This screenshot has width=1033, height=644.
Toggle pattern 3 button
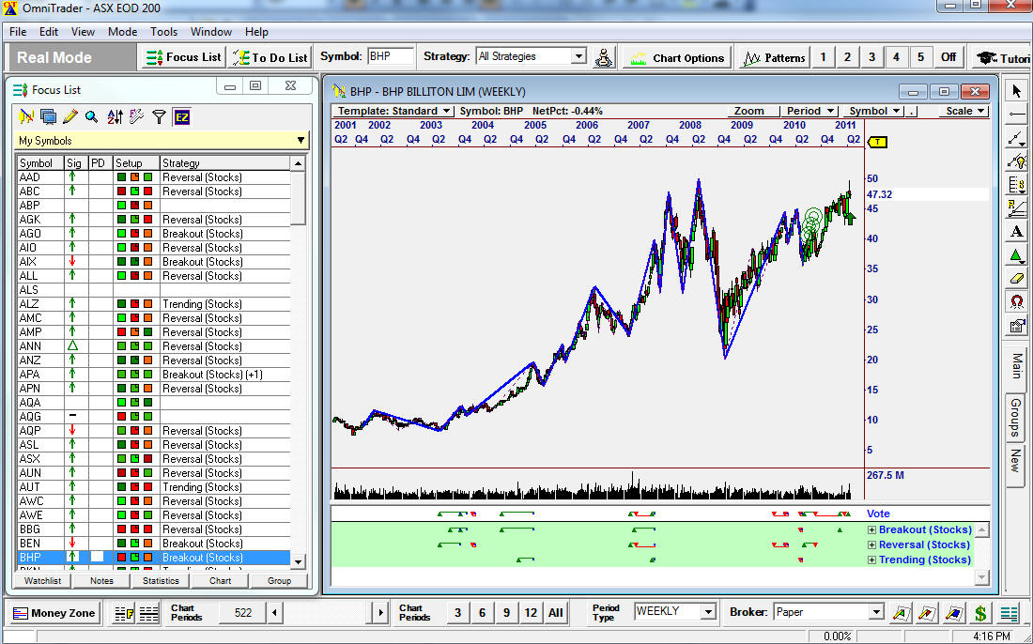(x=871, y=57)
